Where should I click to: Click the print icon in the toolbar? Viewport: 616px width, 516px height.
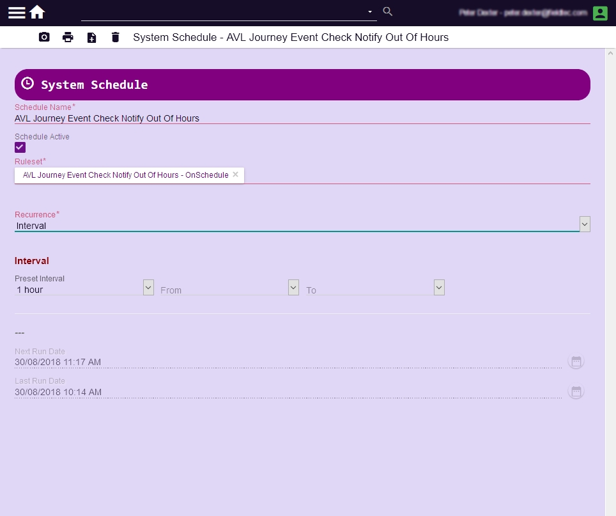(x=67, y=37)
